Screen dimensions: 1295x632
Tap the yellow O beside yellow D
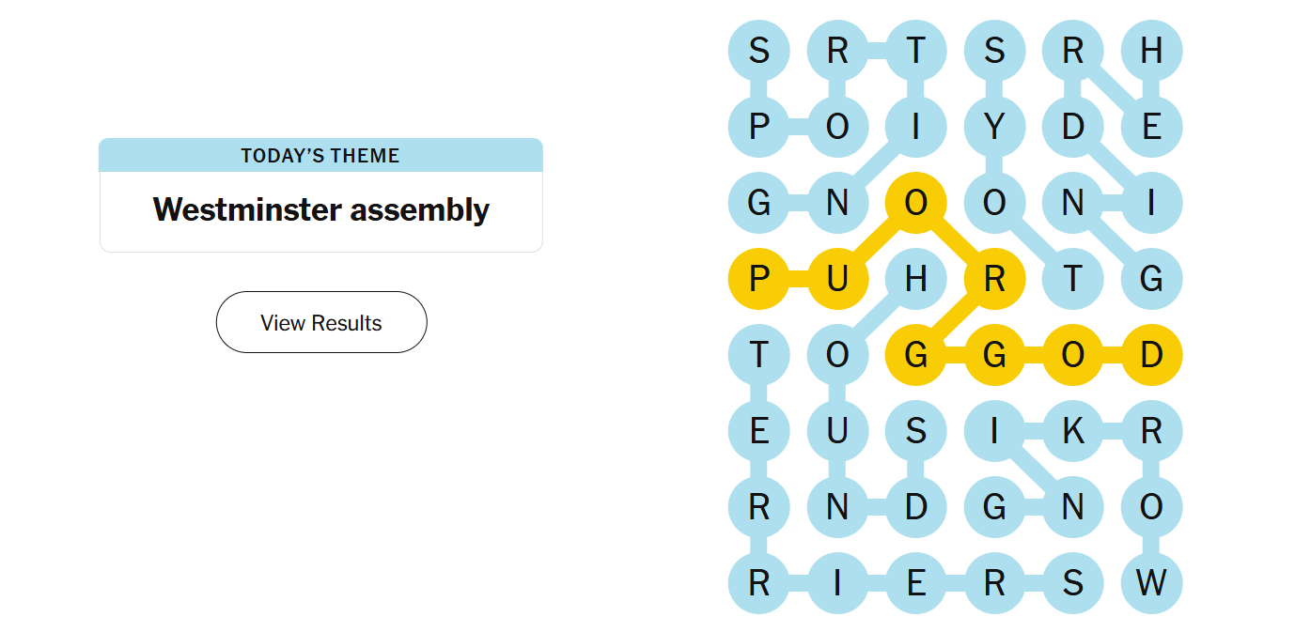pos(1072,355)
